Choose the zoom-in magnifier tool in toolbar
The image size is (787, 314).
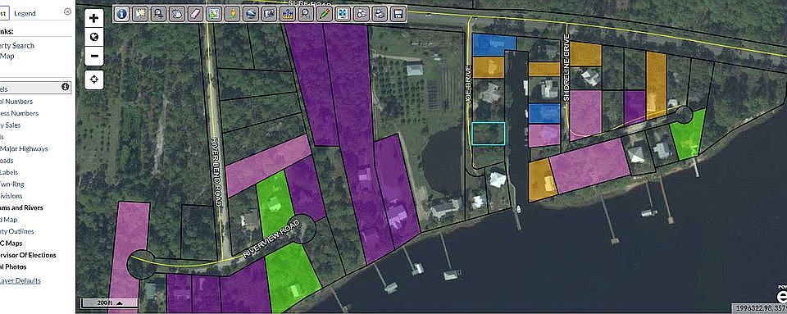pyautogui.click(x=158, y=14)
